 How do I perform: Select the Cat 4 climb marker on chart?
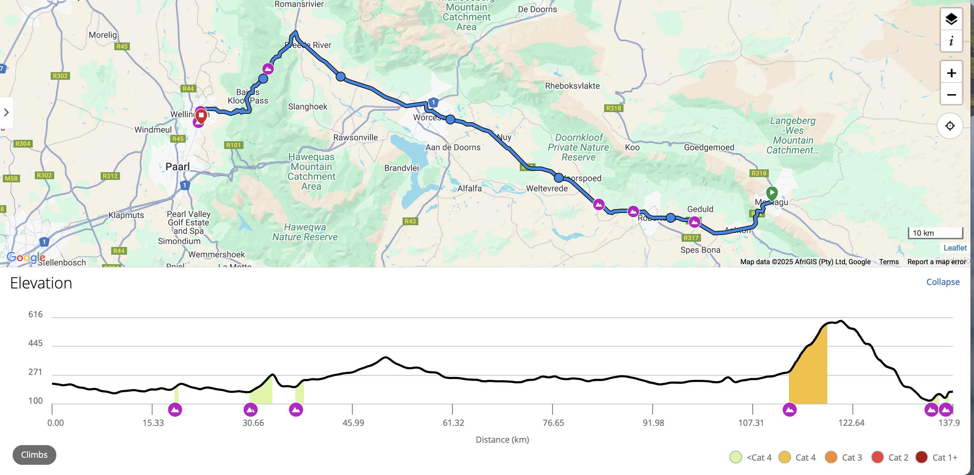coord(789,409)
